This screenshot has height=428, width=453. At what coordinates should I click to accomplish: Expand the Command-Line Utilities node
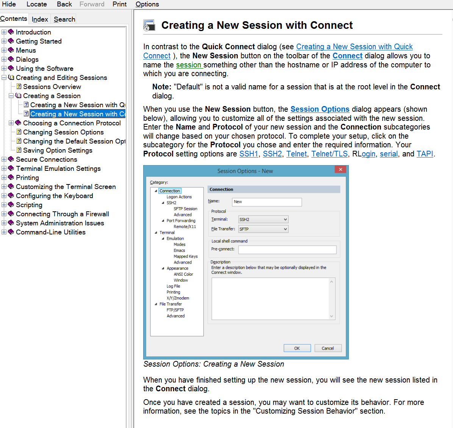click(4, 232)
